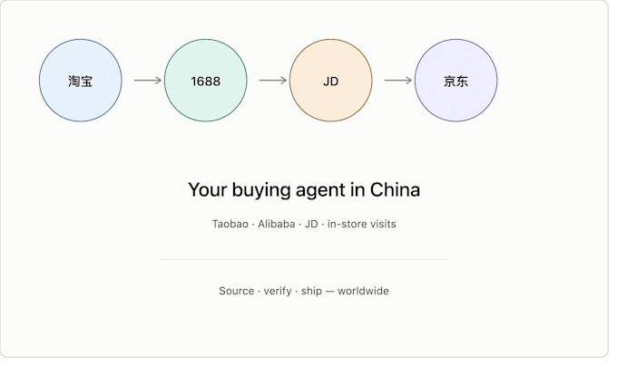Click the word "verify" in the tagline

[x=278, y=292]
